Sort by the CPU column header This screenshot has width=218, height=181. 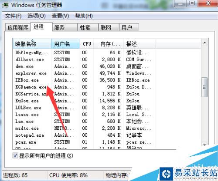(x=87, y=44)
